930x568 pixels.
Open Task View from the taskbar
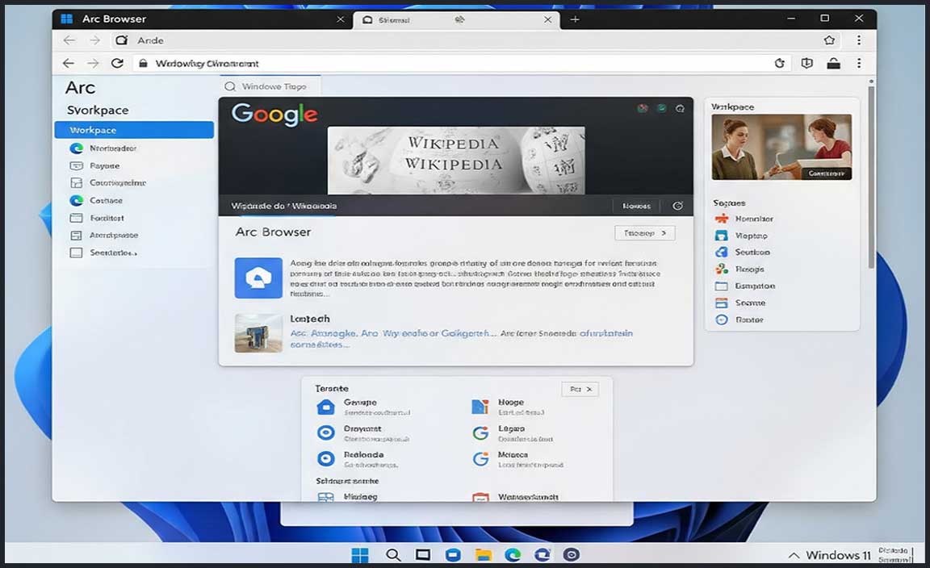[x=423, y=555]
